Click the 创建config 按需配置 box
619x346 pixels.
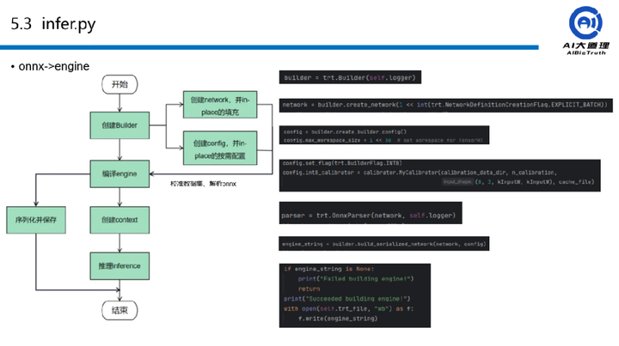[220, 149]
